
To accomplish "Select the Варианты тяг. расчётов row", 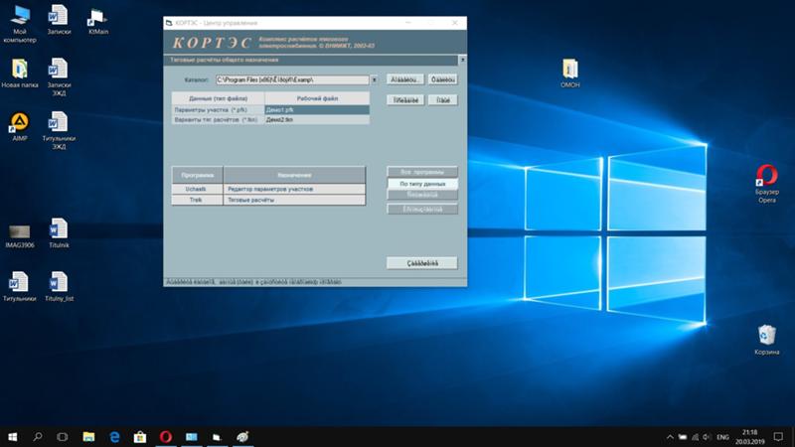I will (218, 119).
